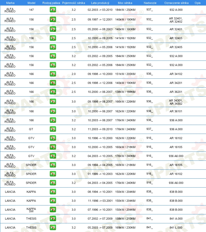Click the engine code 841 L.000
Image resolution: width=206 pixels, height=232 pixels.
click(176, 228)
